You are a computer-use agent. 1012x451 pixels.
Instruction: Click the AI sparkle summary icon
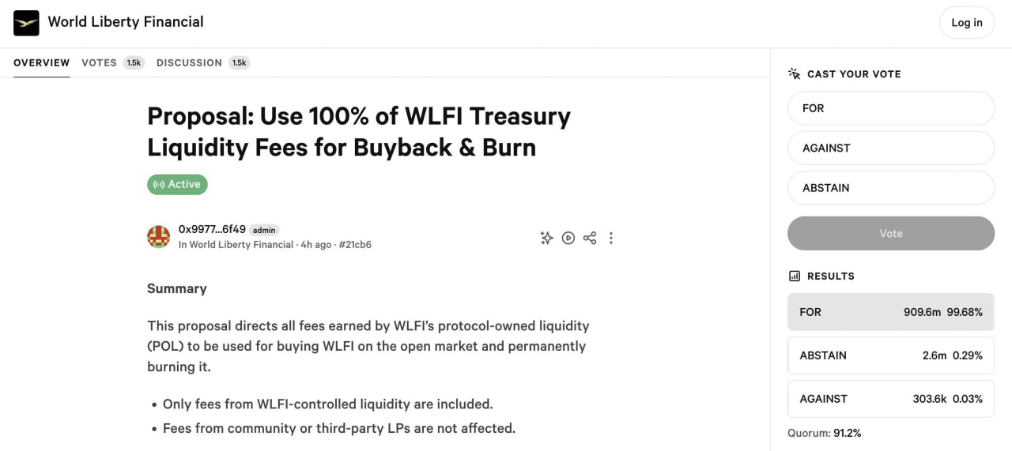[x=546, y=238]
